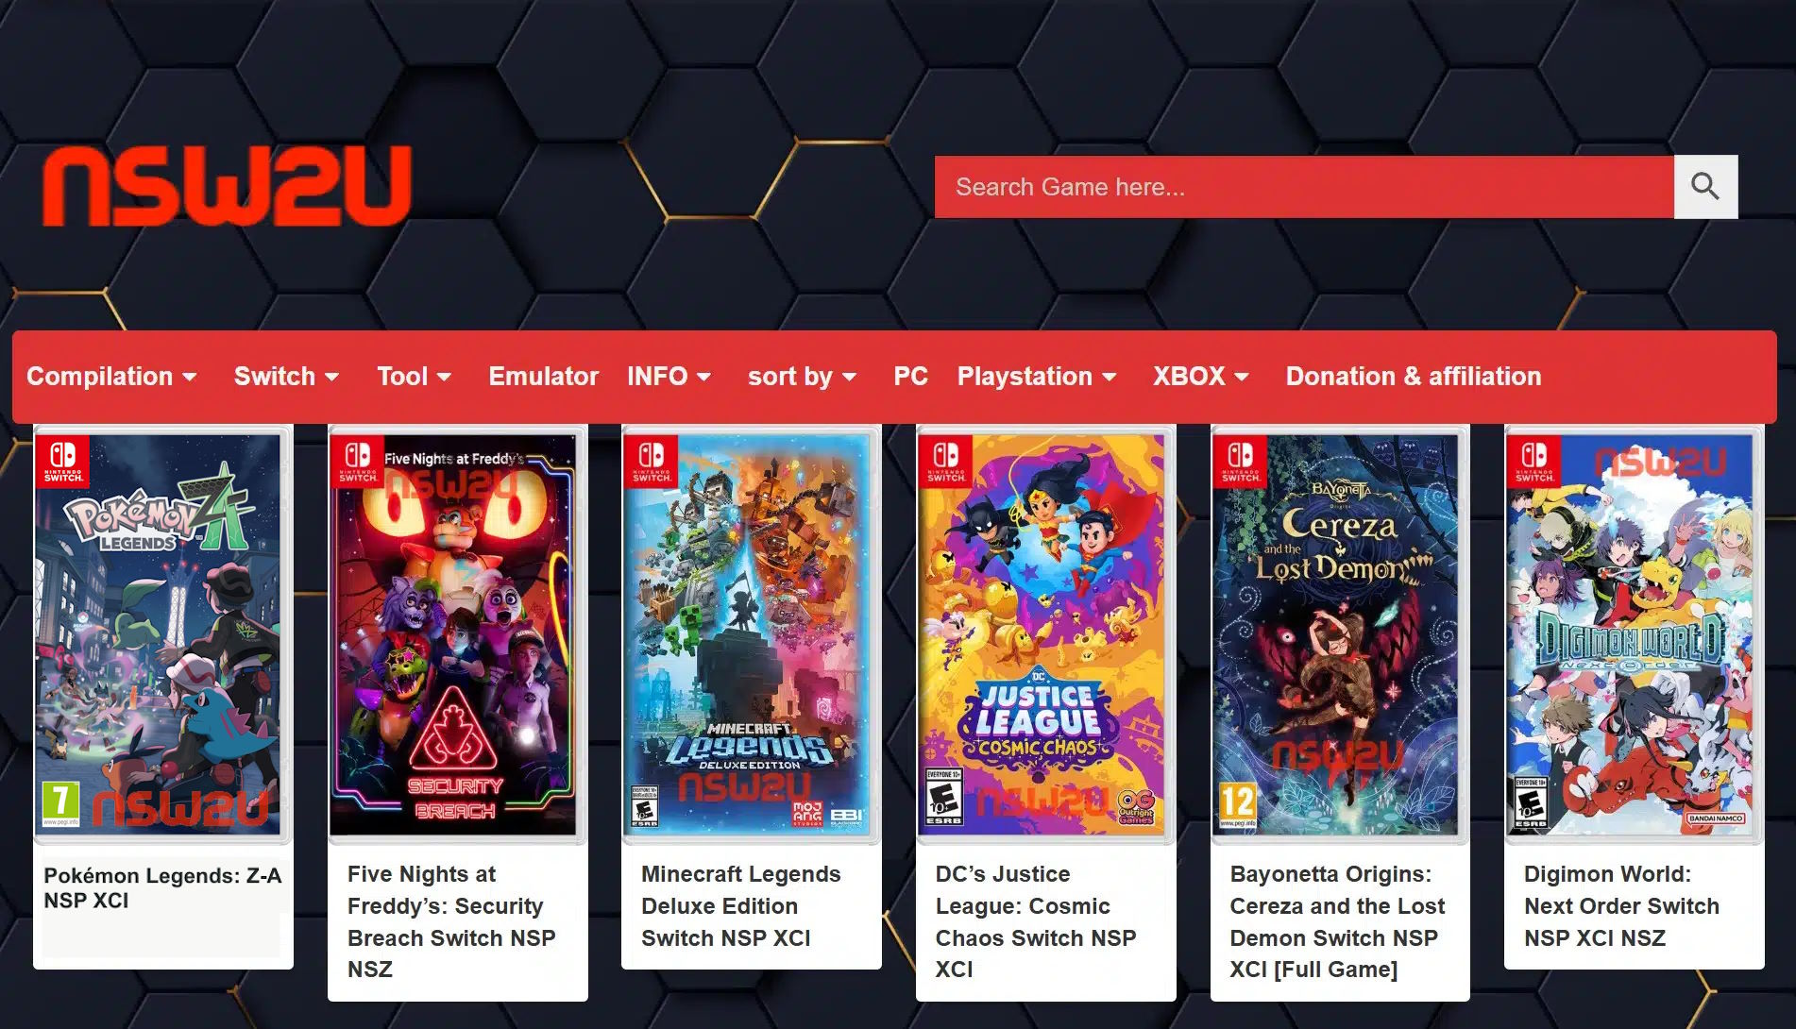The height and width of the screenshot is (1029, 1796).
Task: Open the Pokémon Legends Z-A cover image
Action: tap(163, 634)
